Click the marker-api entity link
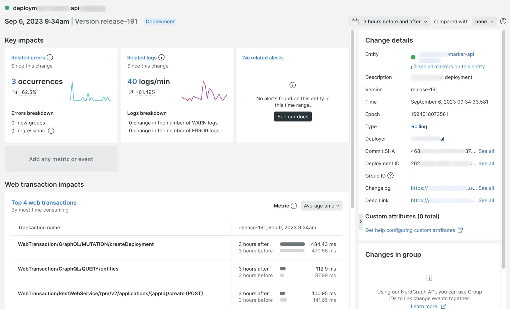Screen dimensions: 510x309 pyautogui.click(x=446, y=54)
